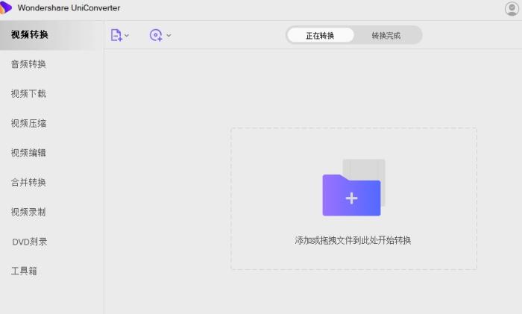Click the Wondershare UniConverter logo
The height and width of the screenshot is (314, 522).
point(5,7)
